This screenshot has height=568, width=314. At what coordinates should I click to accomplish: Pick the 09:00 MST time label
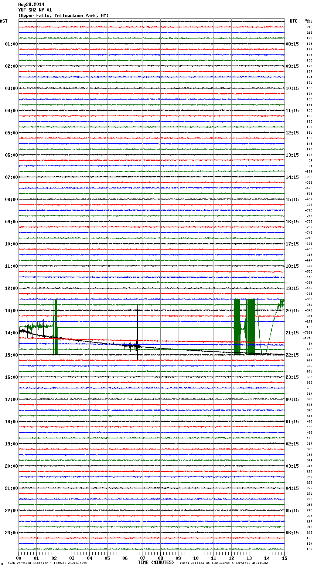tap(11, 222)
